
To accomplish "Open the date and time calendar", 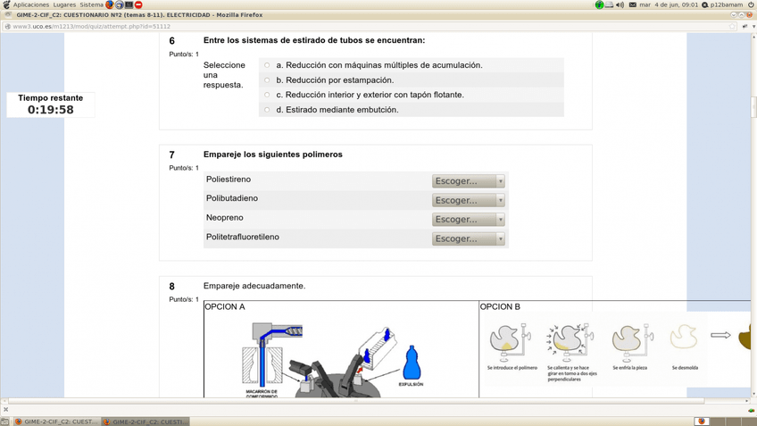I will pos(669,4).
